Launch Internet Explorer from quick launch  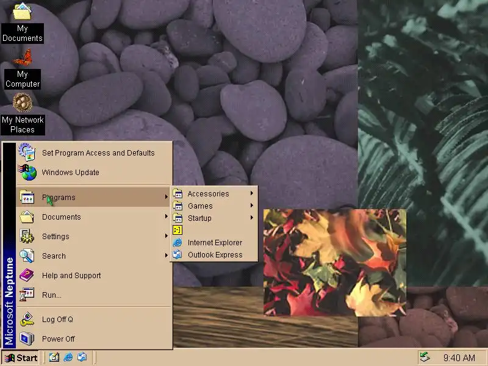click(x=68, y=357)
